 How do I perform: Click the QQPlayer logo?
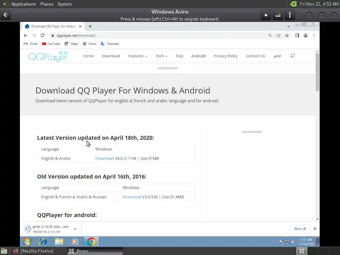pos(48,56)
